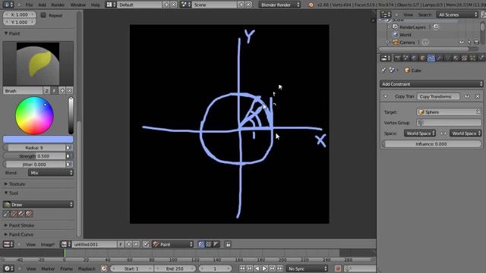Toggle Jitter pressure sensitivity button
The width and height of the screenshot is (486, 273).
[69, 165]
